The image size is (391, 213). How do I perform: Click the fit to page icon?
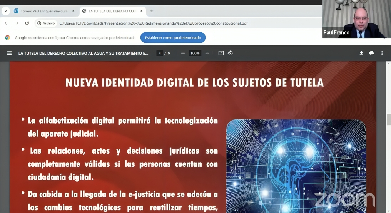tap(221, 53)
